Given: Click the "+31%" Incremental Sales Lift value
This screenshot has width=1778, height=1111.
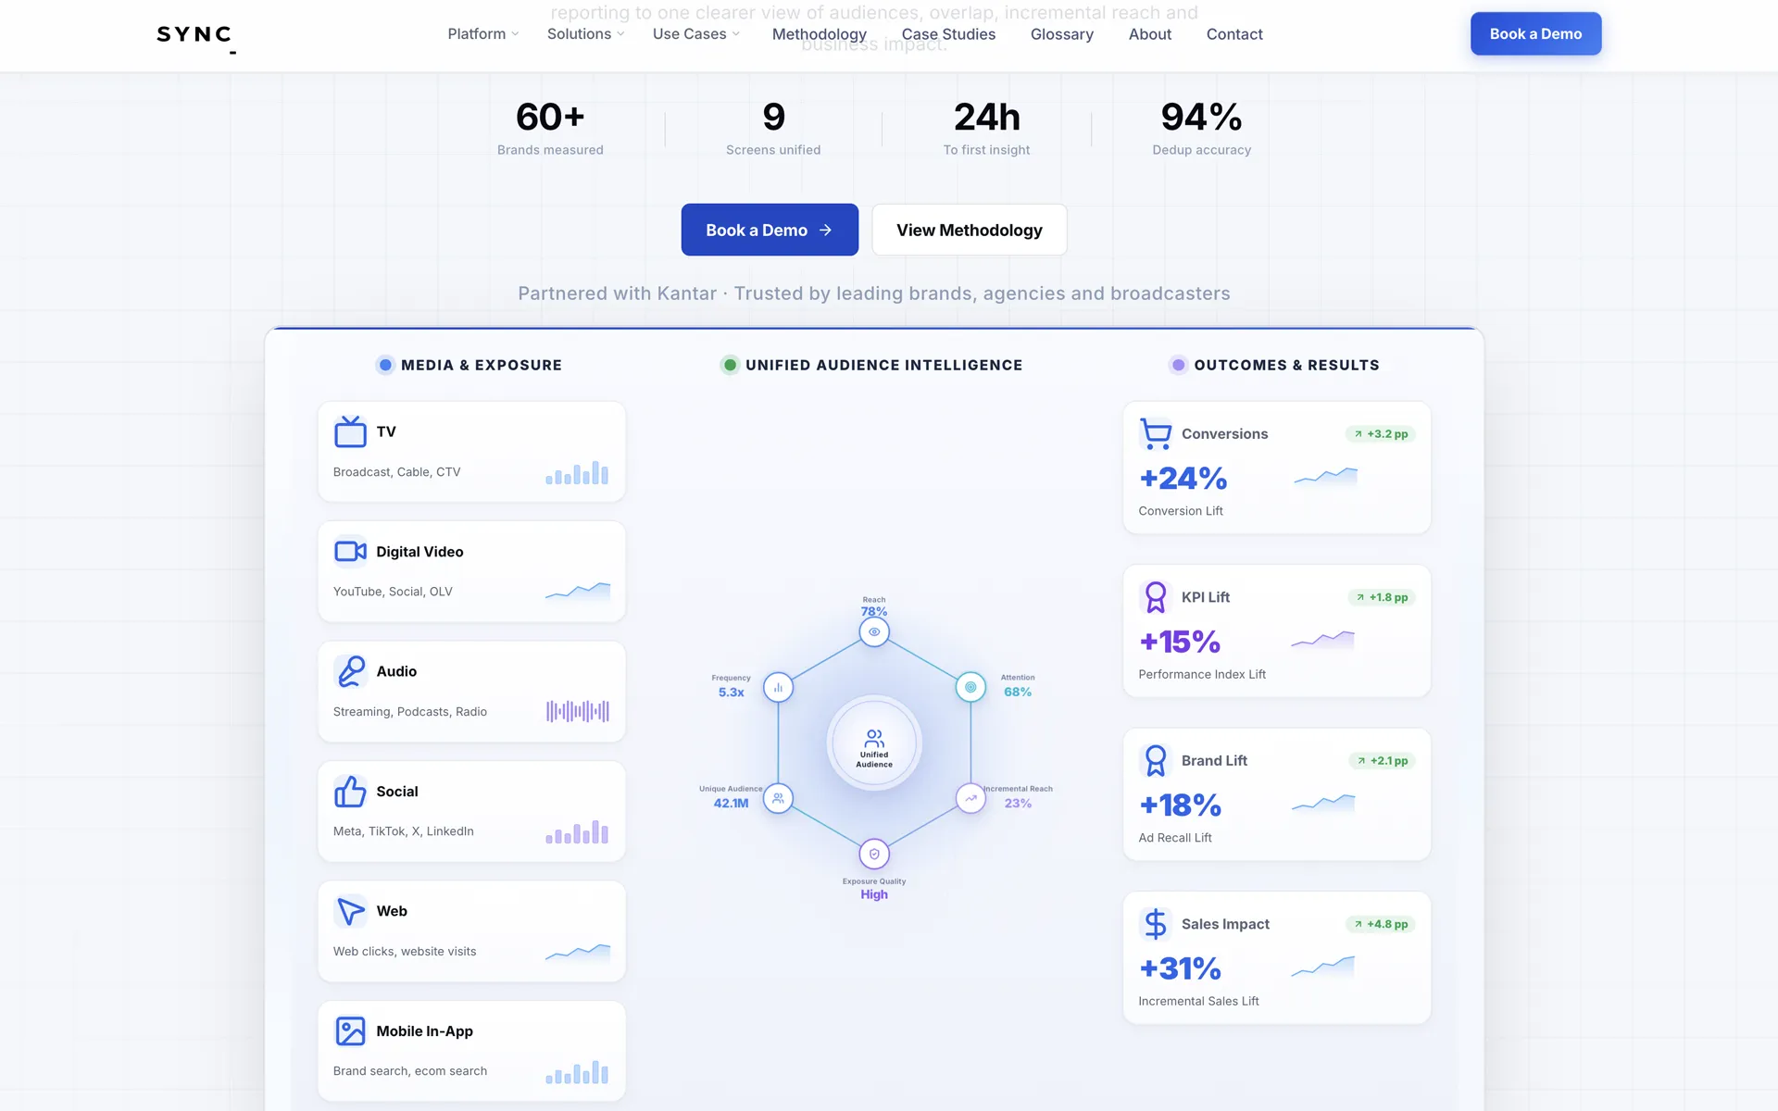Looking at the screenshot, I should pyautogui.click(x=1181, y=968).
